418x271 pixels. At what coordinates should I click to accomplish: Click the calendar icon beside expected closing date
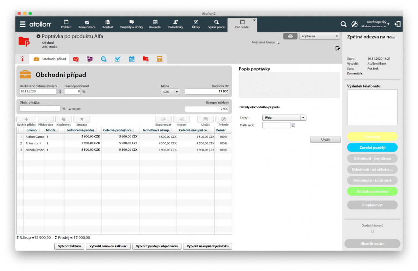pyautogui.click(x=59, y=91)
